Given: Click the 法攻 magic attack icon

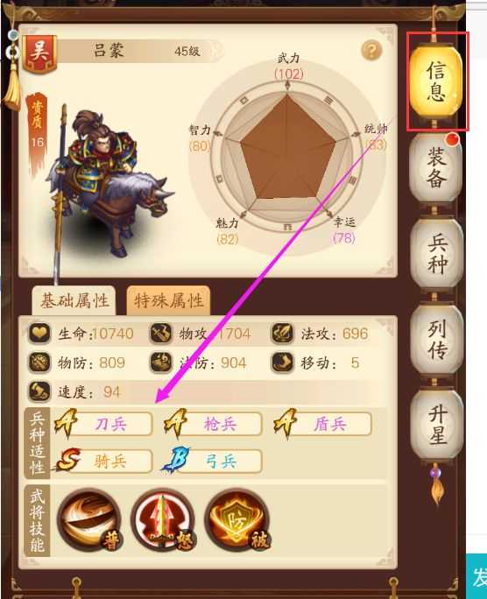Looking at the screenshot, I should [282, 333].
